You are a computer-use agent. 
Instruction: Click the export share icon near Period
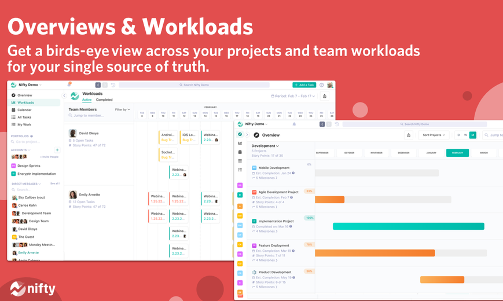(x=325, y=96)
